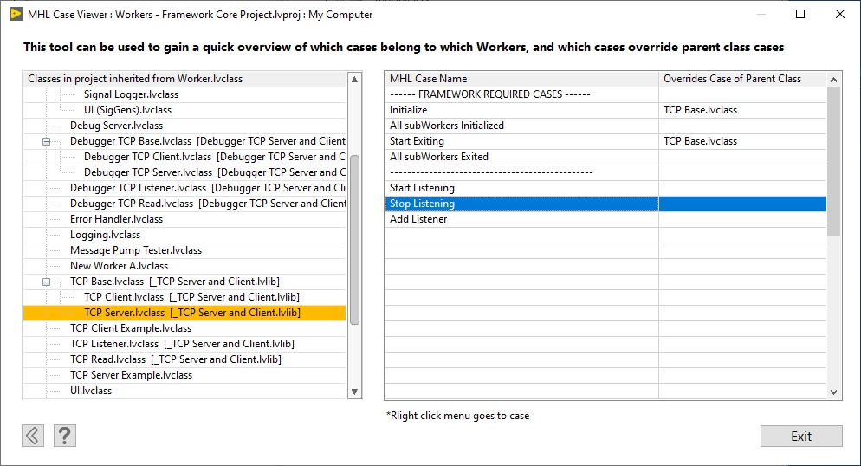The height and width of the screenshot is (466, 861).
Task: Click the back arrow icon button
Action: coord(33,436)
